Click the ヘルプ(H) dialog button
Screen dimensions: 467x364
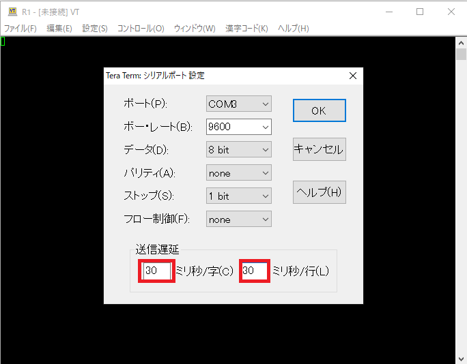(x=320, y=192)
